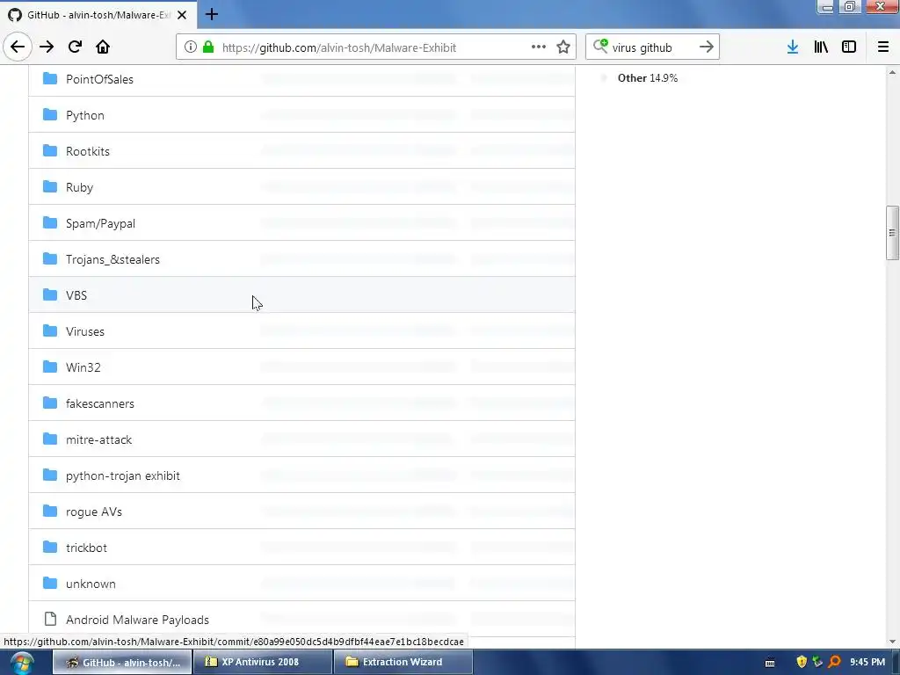Viewport: 900px width, 675px height.
Task: Go forward with the forward arrow button
Action: pyautogui.click(x=47, y=47)
